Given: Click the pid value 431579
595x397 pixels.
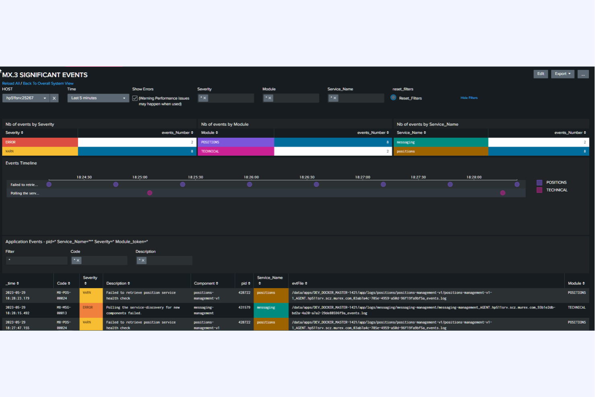Looking at the screenshot, I should (x=244, y=308).
